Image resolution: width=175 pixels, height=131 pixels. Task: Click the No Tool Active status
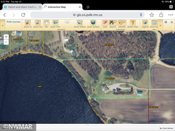[x=166, y=128]
